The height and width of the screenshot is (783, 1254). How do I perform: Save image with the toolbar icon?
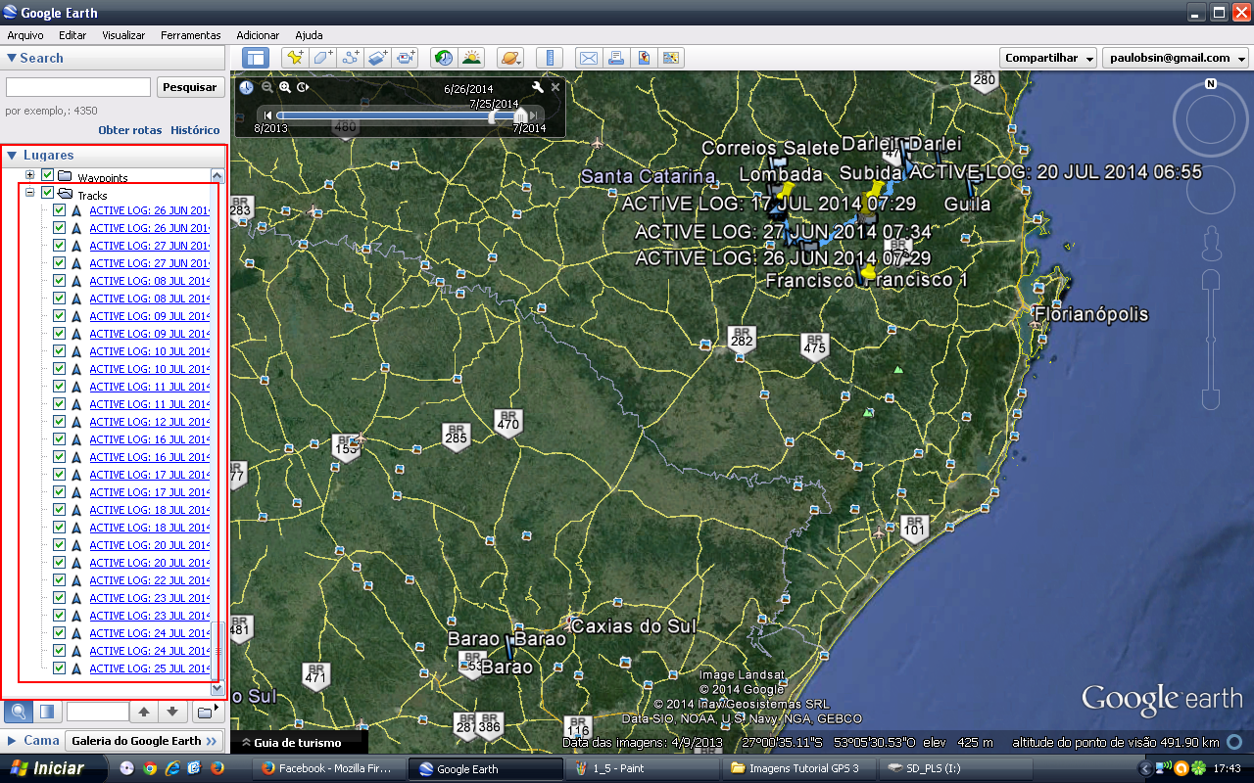pos(644,58)
